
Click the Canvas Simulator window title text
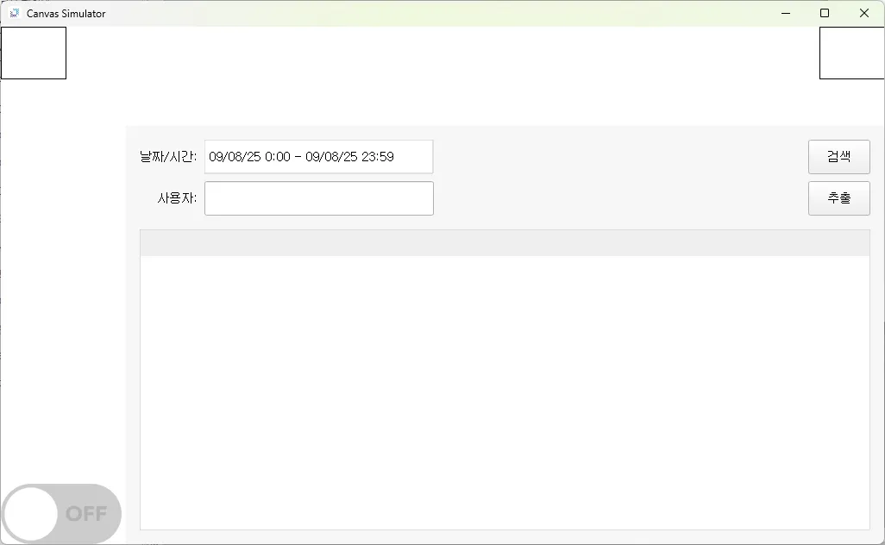tap(66, 14)
